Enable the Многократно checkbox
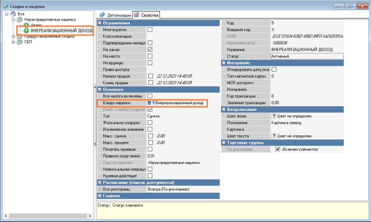 [x=150, y=29]
